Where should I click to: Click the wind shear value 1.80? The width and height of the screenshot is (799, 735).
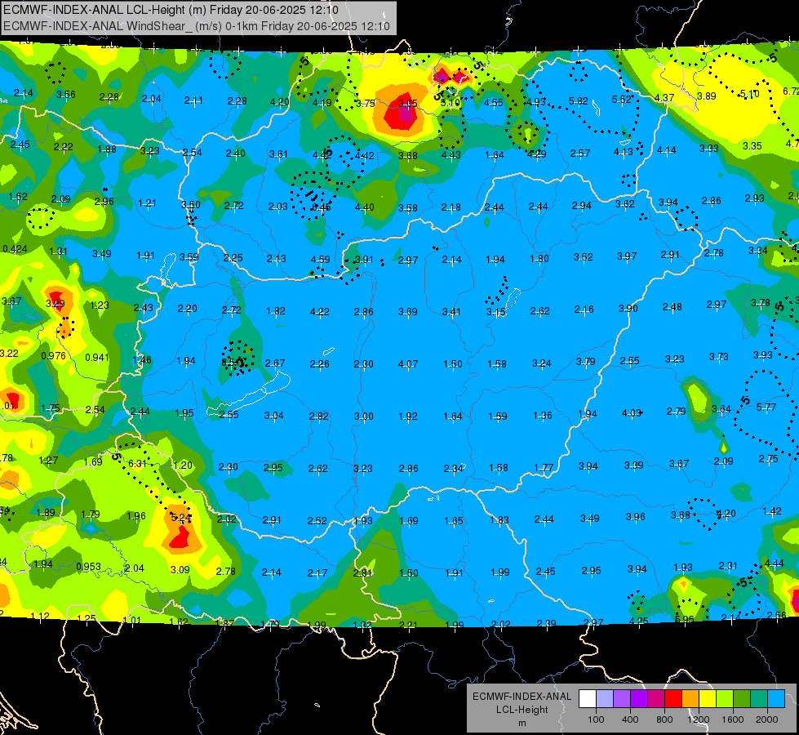pyautogui.click(x=539, y=259)
